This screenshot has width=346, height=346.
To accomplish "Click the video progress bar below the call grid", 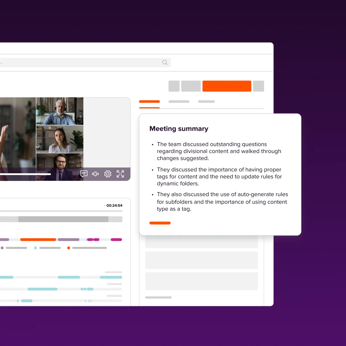I will click(x=25, y=174).
